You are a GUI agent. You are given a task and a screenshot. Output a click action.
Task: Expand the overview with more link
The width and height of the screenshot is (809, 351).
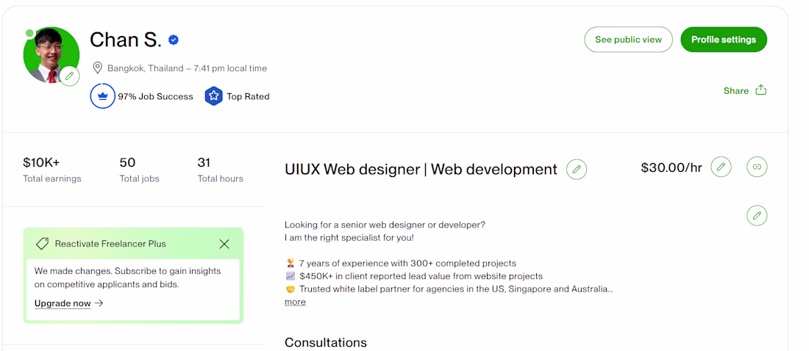[295, 302]
